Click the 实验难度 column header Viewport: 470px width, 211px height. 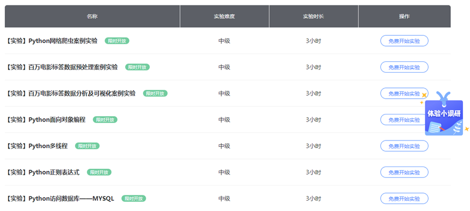pyautogui.click(x=224, y=16)
